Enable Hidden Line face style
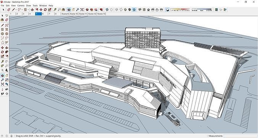This screenshot has width=258, height=138. (121, 10)
